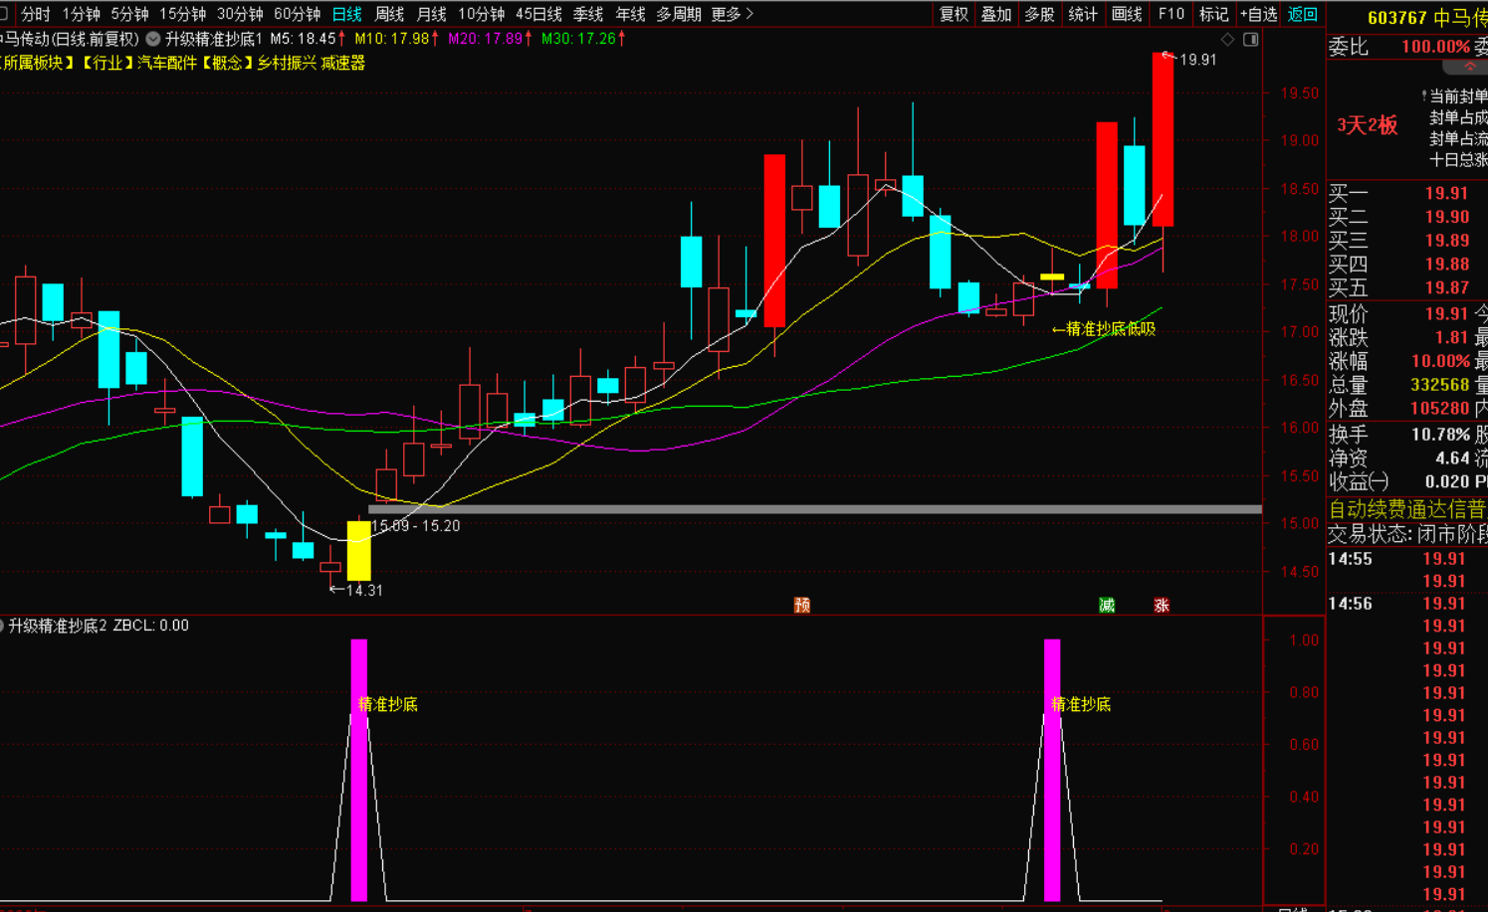Open the 升级精准抄底1 indicator dropdown arrow

(153, 39)
